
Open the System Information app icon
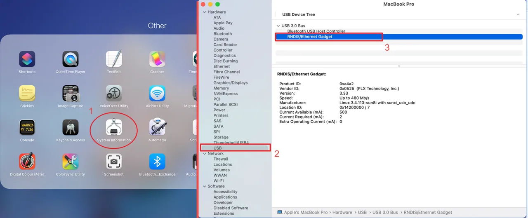click(114, 127)
